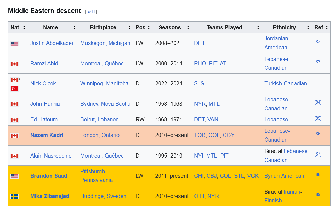The width and height of the screenshot is (334, 211).
Task: Edit the Middle Eastern descent section
Action: click(91, 12)
